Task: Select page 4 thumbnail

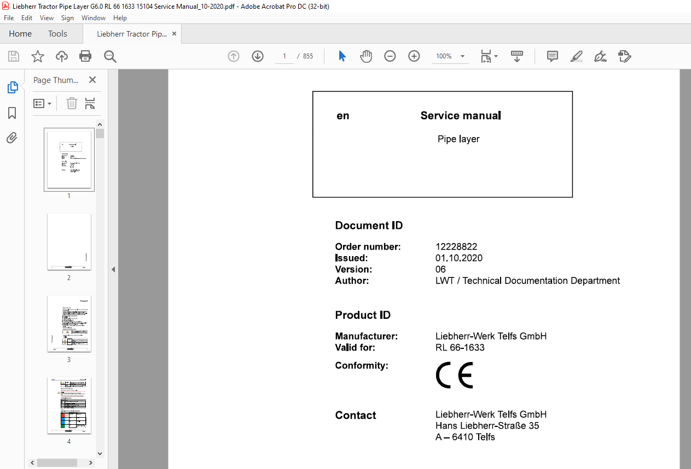Action: 69,405
